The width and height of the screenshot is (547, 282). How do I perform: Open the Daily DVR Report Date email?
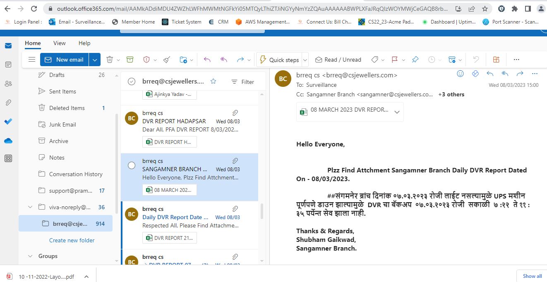(x=190, y=225)
